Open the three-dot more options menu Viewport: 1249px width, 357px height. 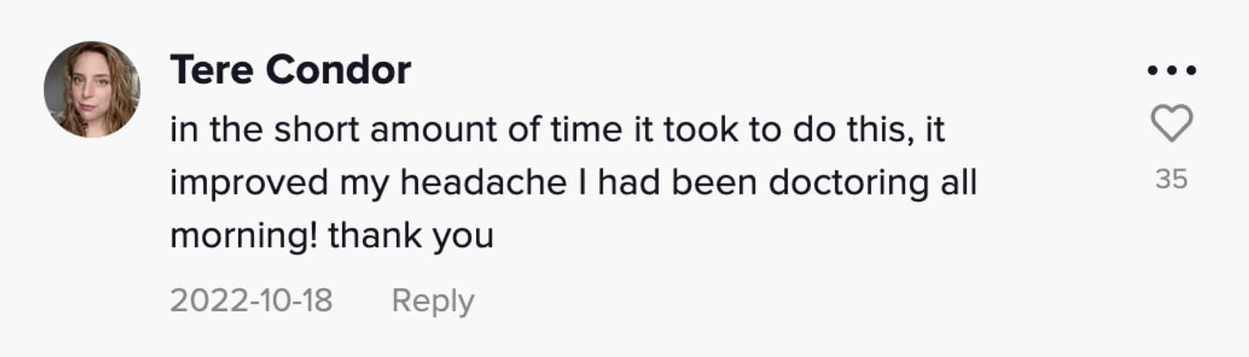pyautogui.click(x=1172, y=70)
